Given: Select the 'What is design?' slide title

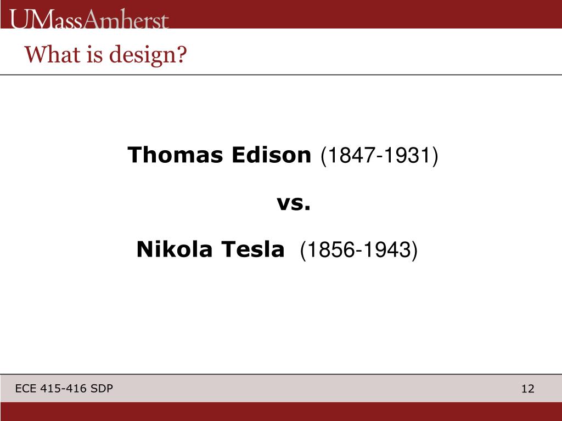Looking at the screenshot, I should click(x=106, y=54).
